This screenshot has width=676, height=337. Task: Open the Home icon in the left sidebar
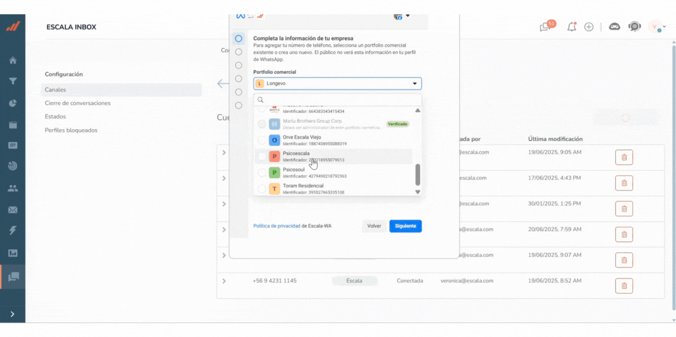13,60
